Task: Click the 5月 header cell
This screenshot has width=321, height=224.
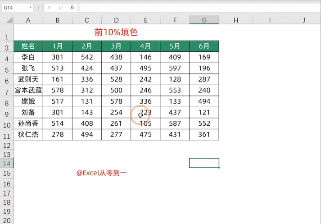Action: (175, 46)
